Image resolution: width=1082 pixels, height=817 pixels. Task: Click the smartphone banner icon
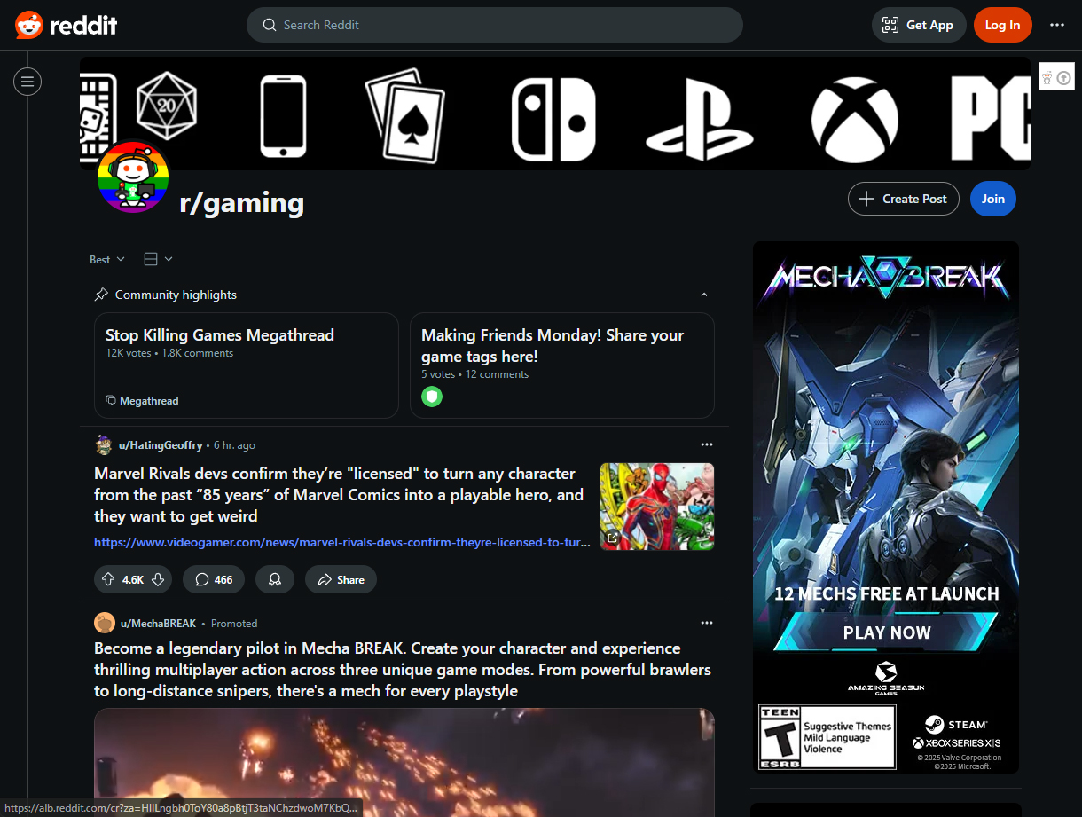point(283,117)
